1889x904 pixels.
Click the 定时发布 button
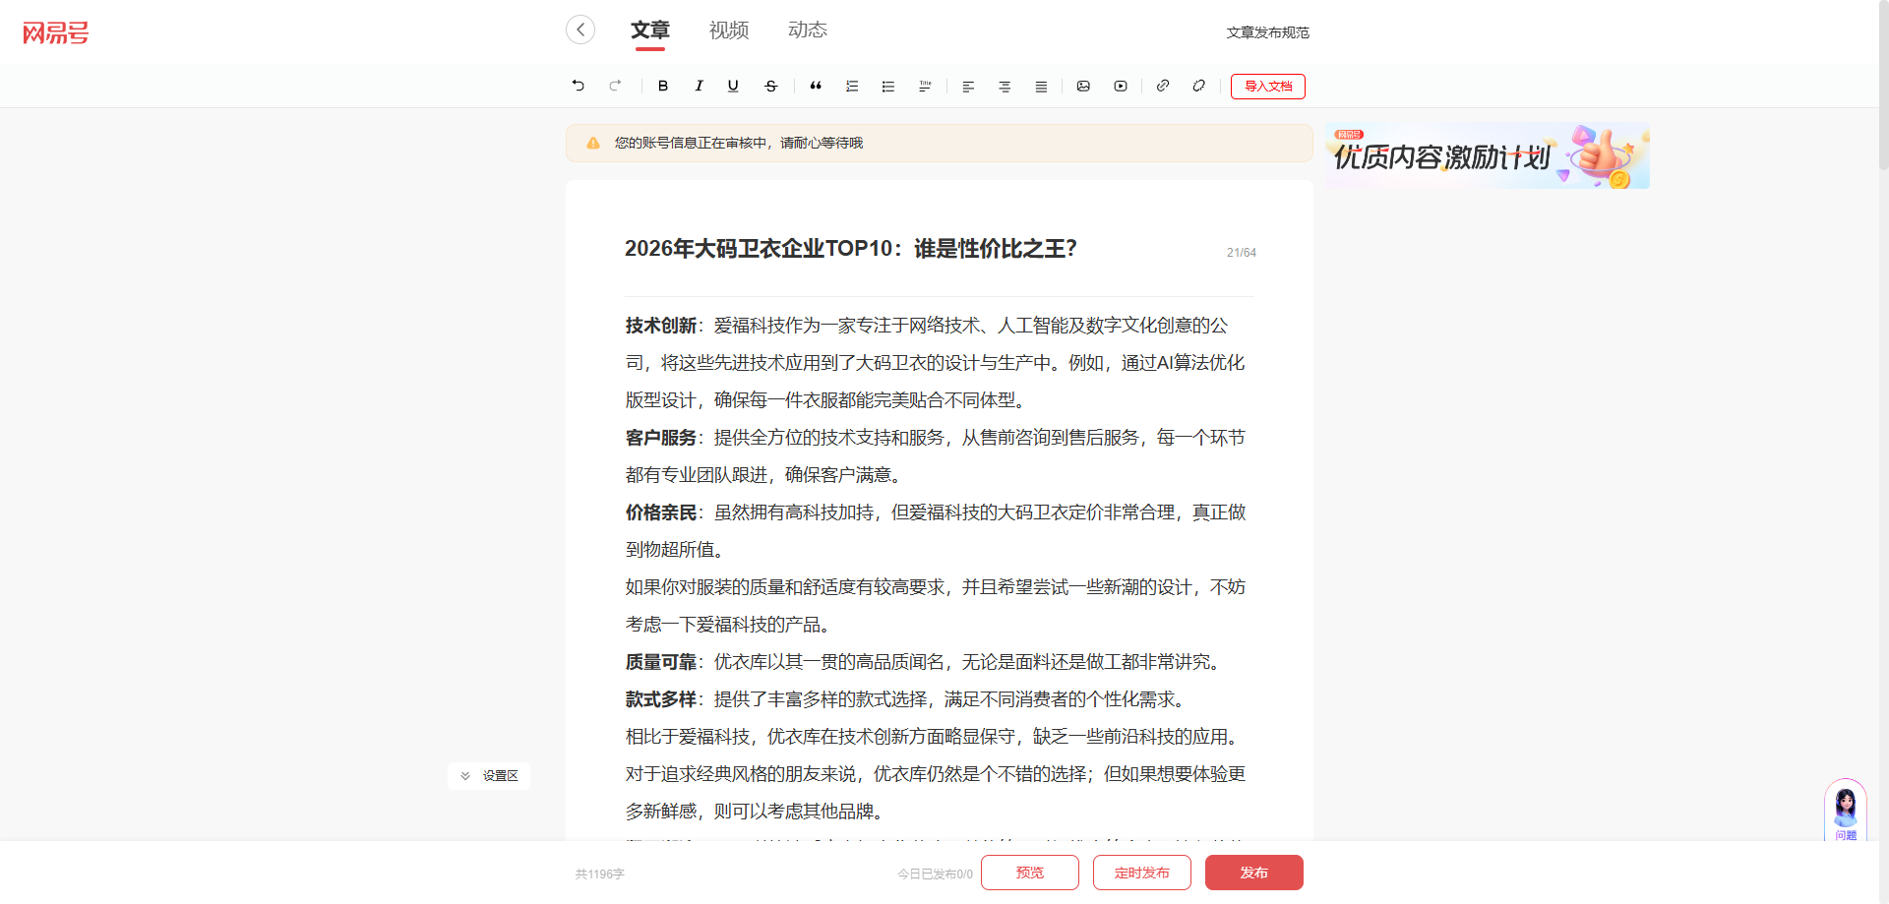(x=1142, y=873)
